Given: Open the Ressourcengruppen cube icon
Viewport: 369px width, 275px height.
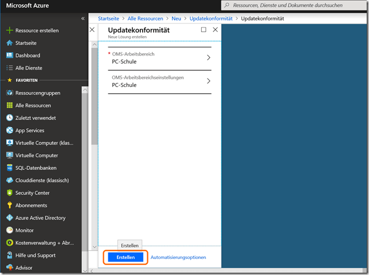Looking at the screenshot, I should pyautogui.click(x=9, y=93).
